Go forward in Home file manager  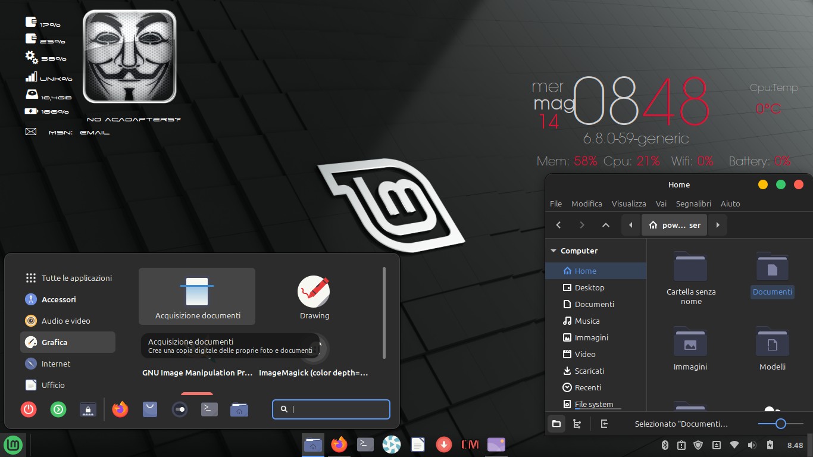coord(582,225)
